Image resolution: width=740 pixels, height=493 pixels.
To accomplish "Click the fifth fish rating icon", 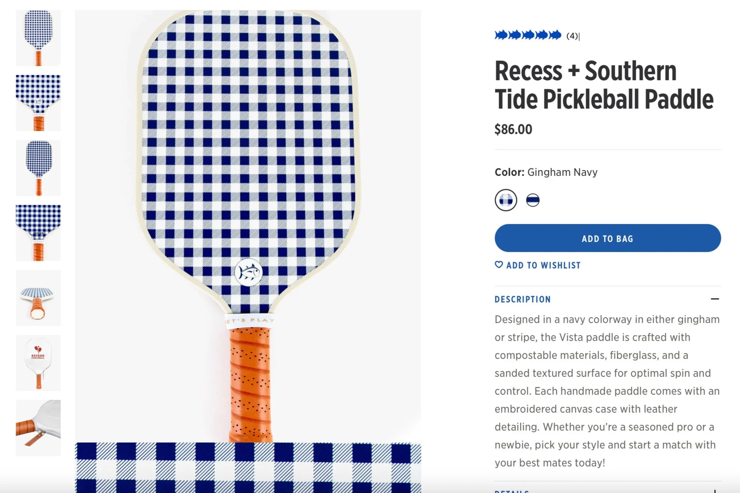I will pyautogui.click(x=555, y=35).
